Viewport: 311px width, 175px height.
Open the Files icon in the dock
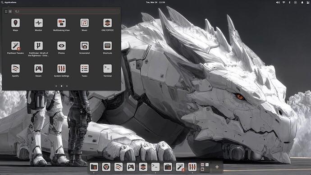click(x=94, y=167)
